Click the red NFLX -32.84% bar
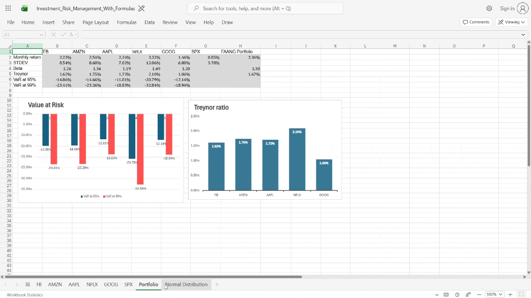Image resolution: width=531 pixels, height=298 pixels. (140, 149)
